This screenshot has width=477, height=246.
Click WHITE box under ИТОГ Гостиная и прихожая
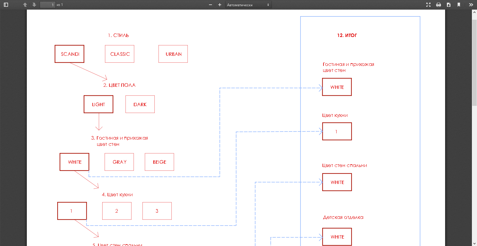click(x=337, y=87)
